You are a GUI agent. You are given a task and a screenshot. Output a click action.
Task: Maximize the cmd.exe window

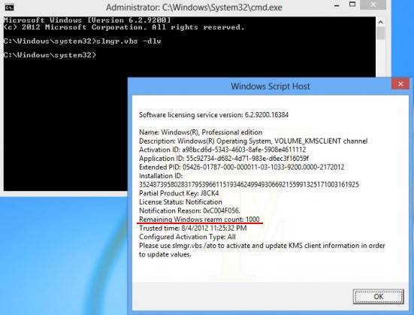[352, 5]
